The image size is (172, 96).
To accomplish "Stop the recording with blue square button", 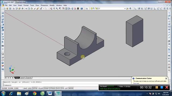I will point(162,87).
